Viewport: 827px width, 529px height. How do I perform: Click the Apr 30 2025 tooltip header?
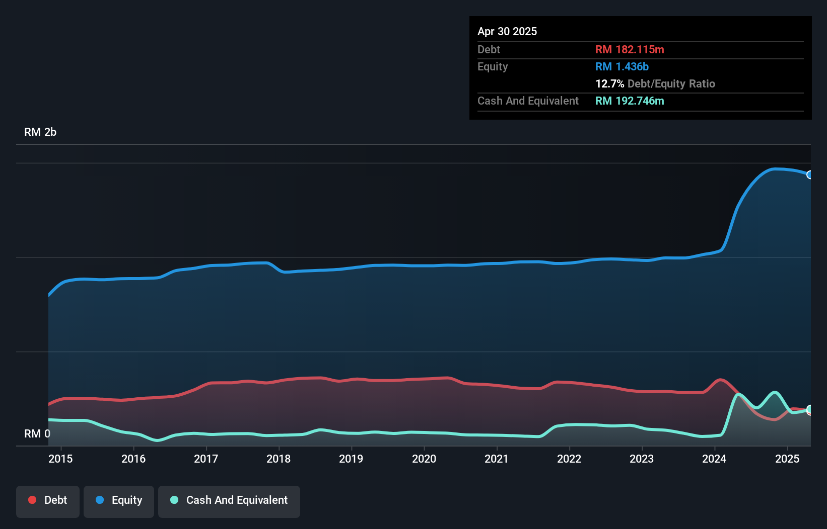(507, 31)
